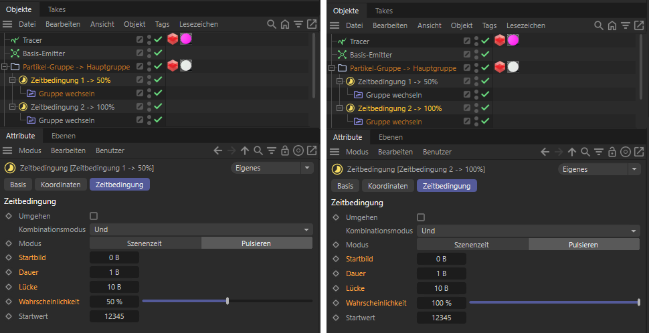Open the Eigenes dropdown in the right panel
The height and width of the screenshot is (333, 649).
[599, 169]
